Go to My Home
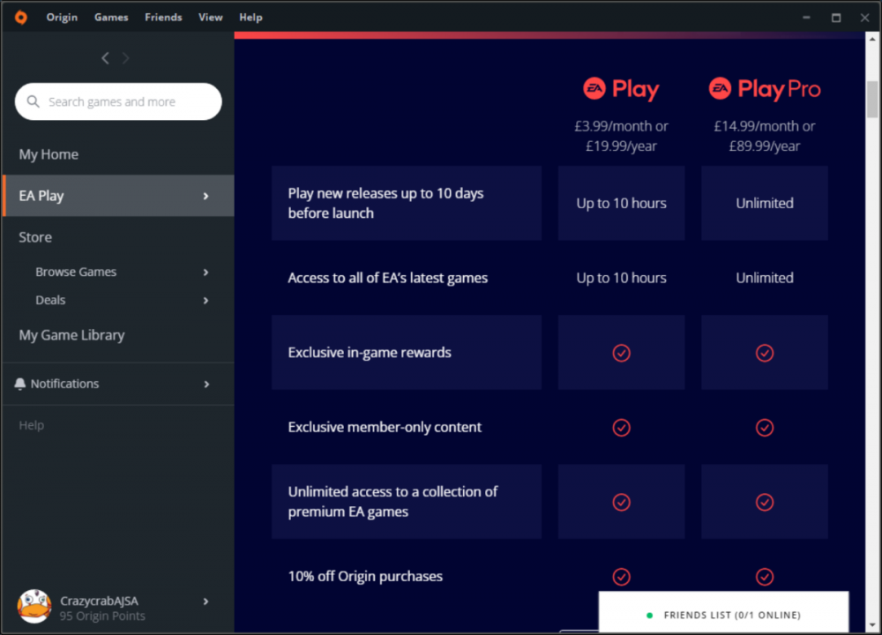Image resolution: width=882 pixels, height=635 pixels. click(x=49, y=154)
